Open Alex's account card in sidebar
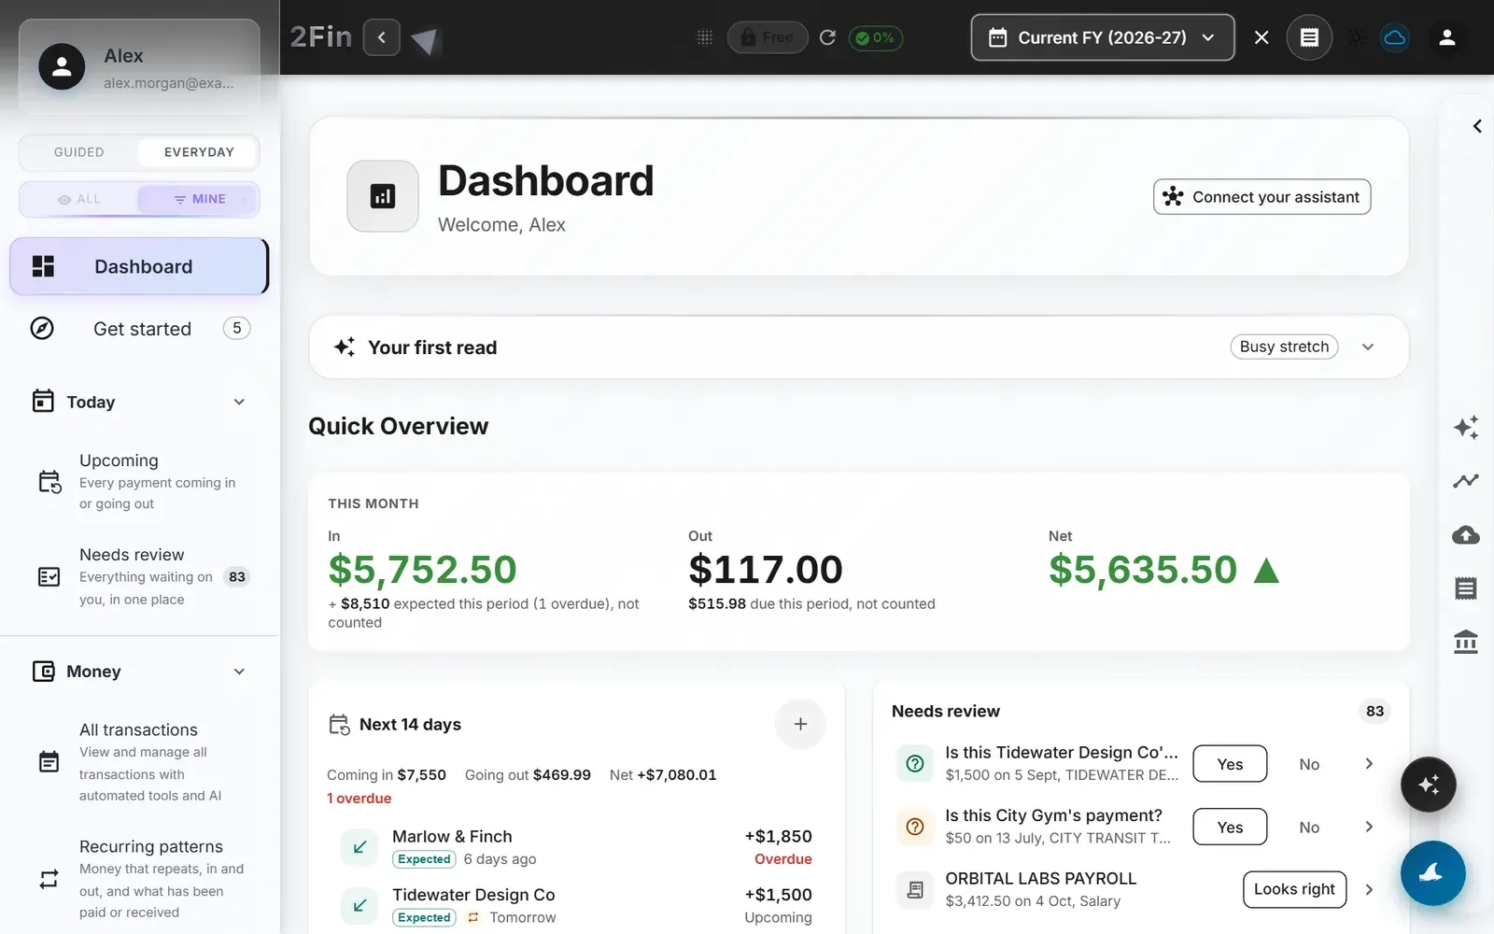Viewport: 1494px width, 934px height. [x=139, y=67]
